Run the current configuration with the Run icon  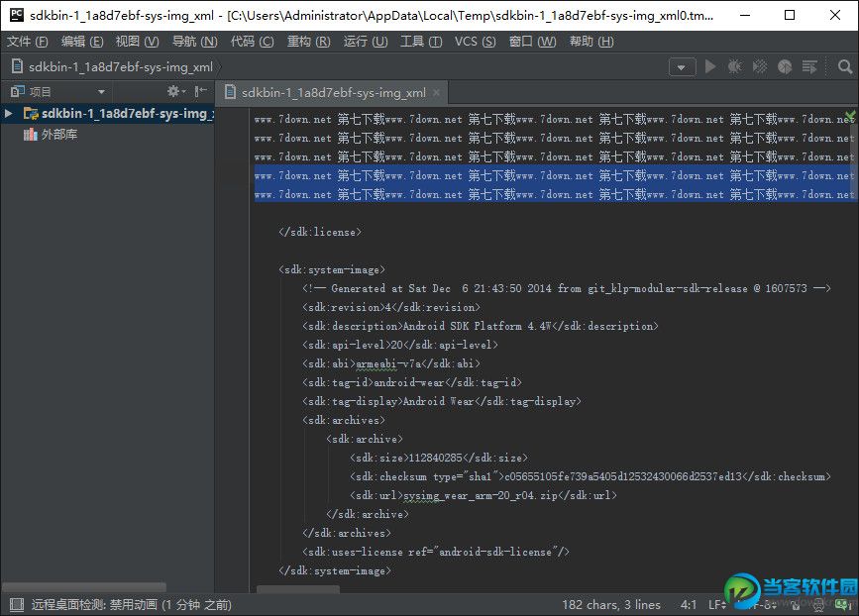(x=711, y=66)
